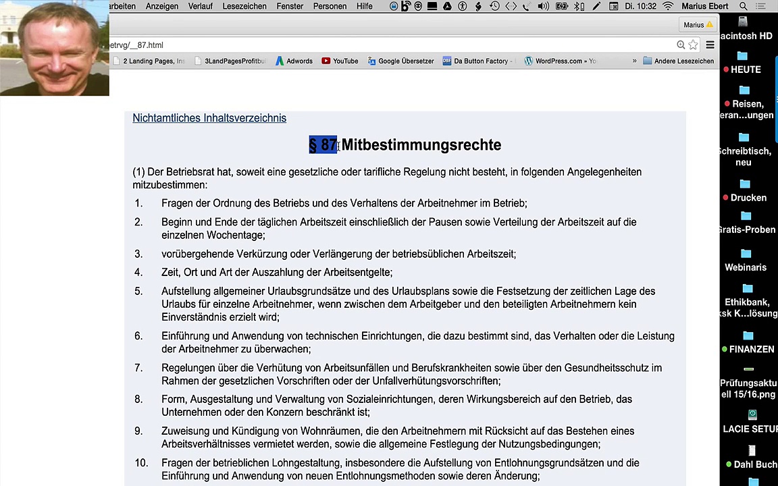The height and width of the screenshot is (486, 778).
Task: Click the Nichtamtliches Inhaltsverzeichnis link
Action: click(x=209, y=118)
